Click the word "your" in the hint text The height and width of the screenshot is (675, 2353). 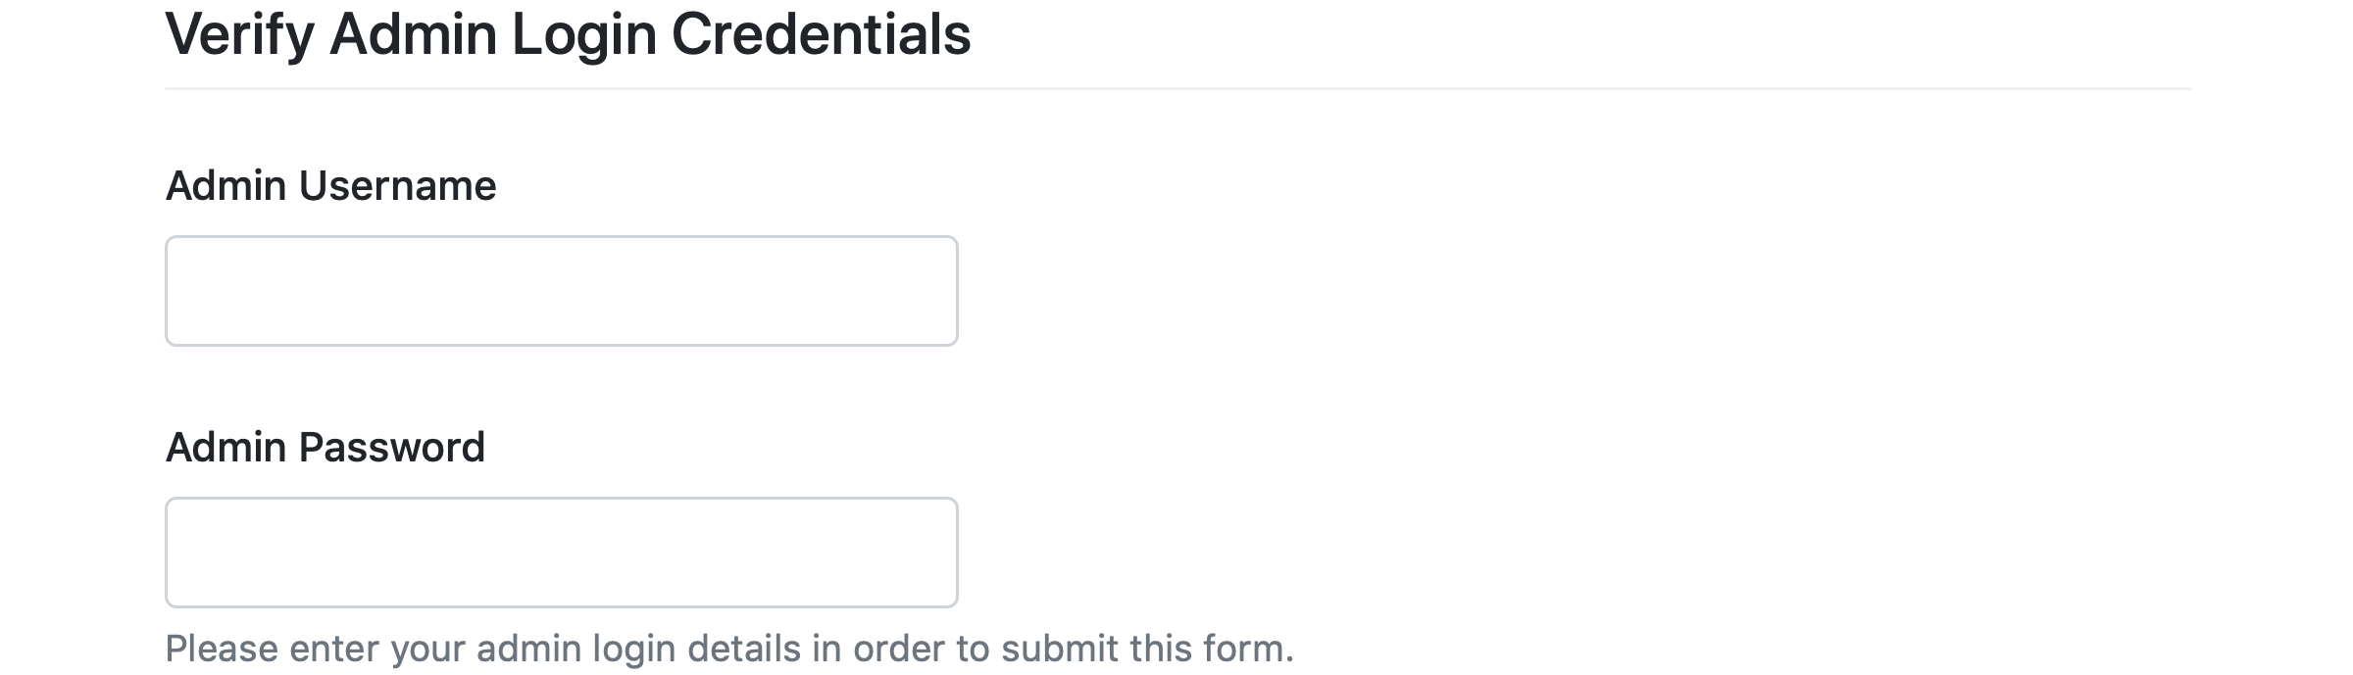[x=427, y=649]
